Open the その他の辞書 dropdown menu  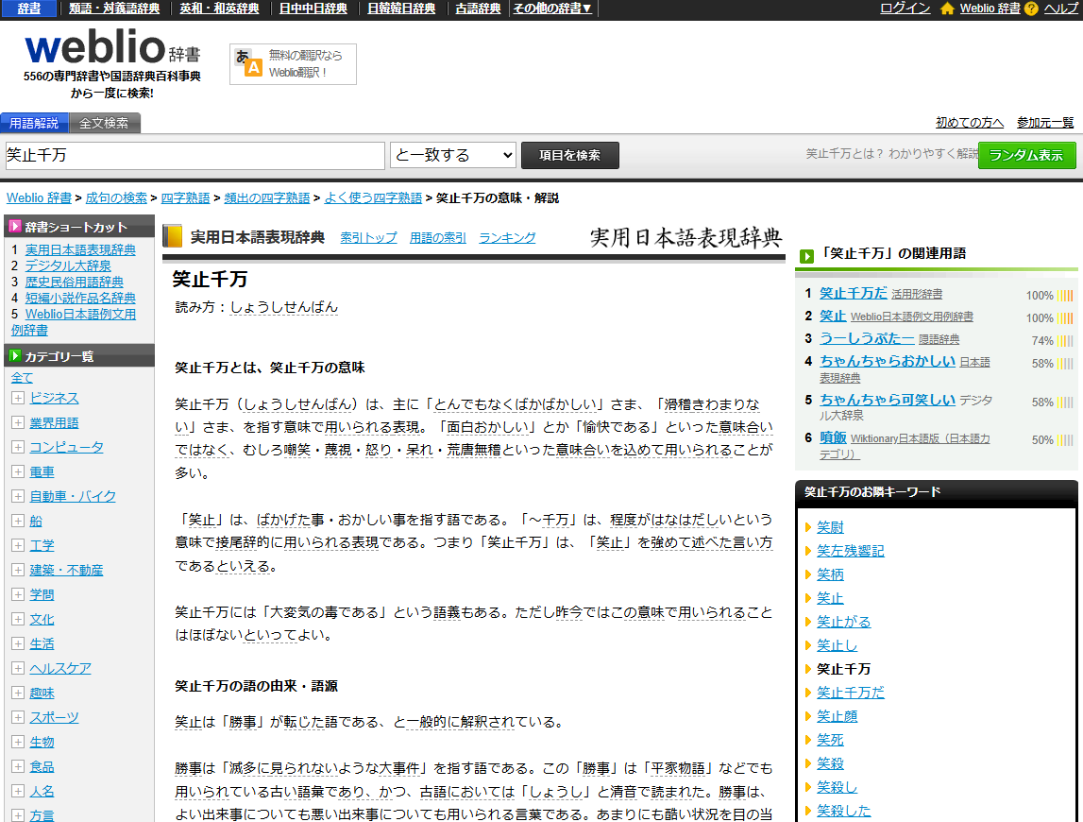pyautogui.click(x=552, y=9)
